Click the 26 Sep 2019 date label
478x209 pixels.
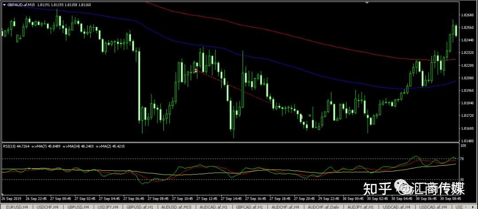point(10,199)
